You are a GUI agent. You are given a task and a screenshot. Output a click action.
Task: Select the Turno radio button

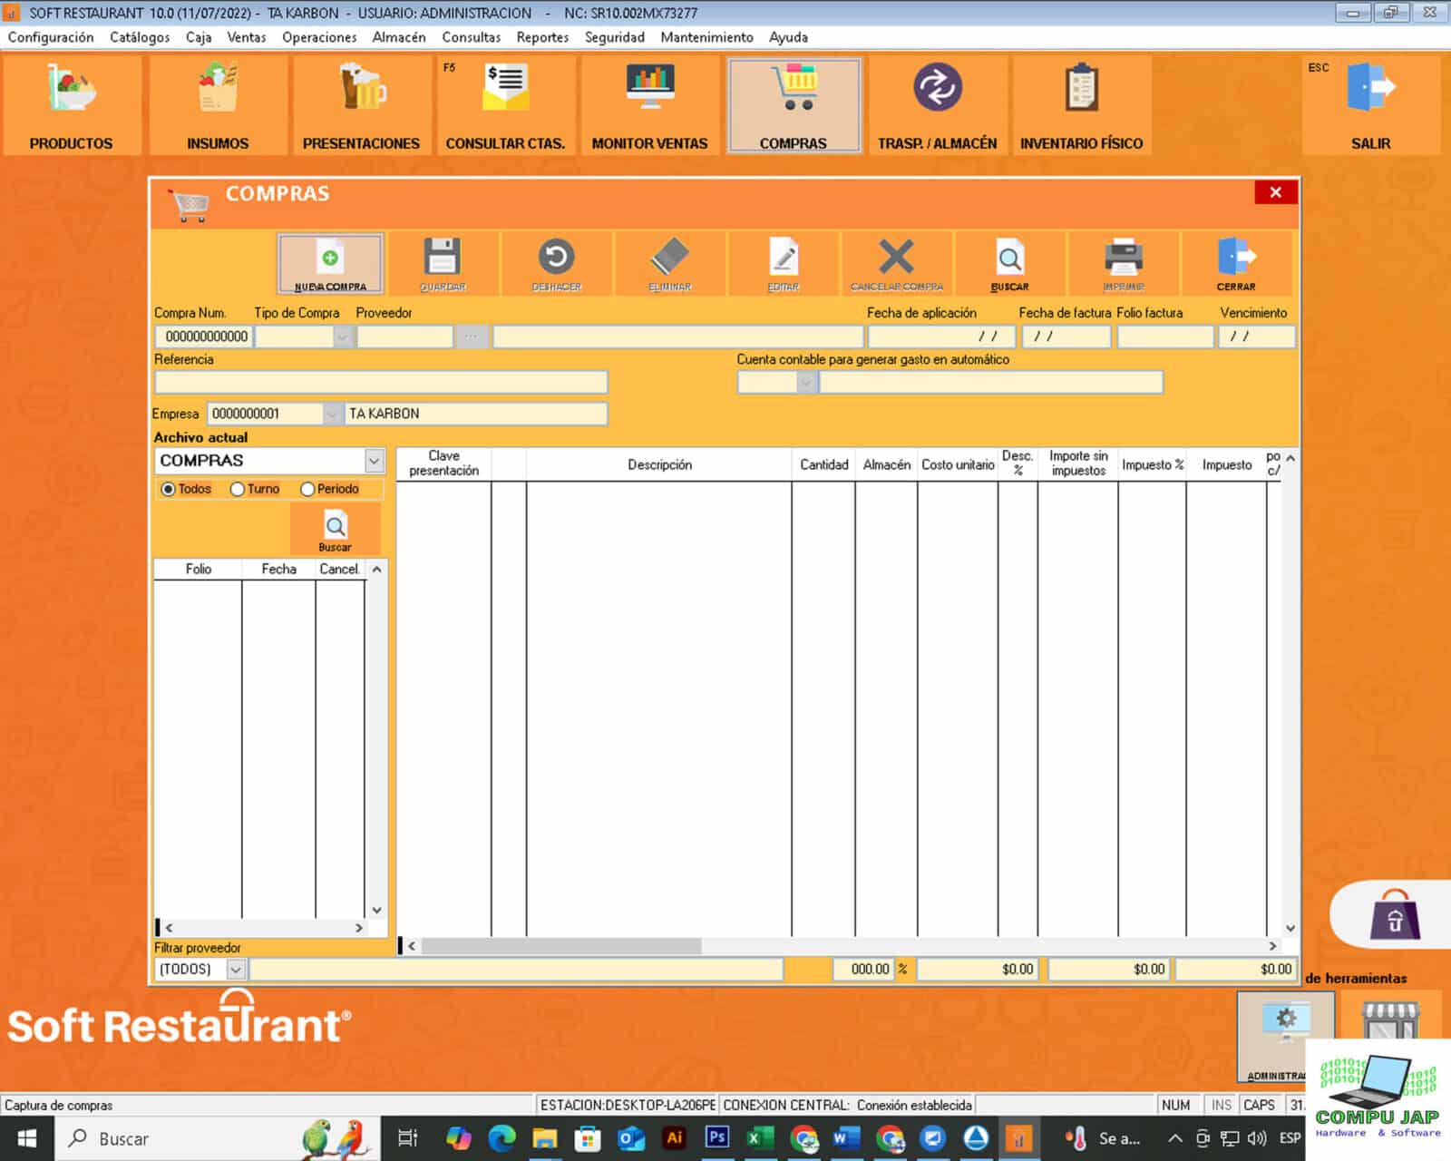point(238,489)
